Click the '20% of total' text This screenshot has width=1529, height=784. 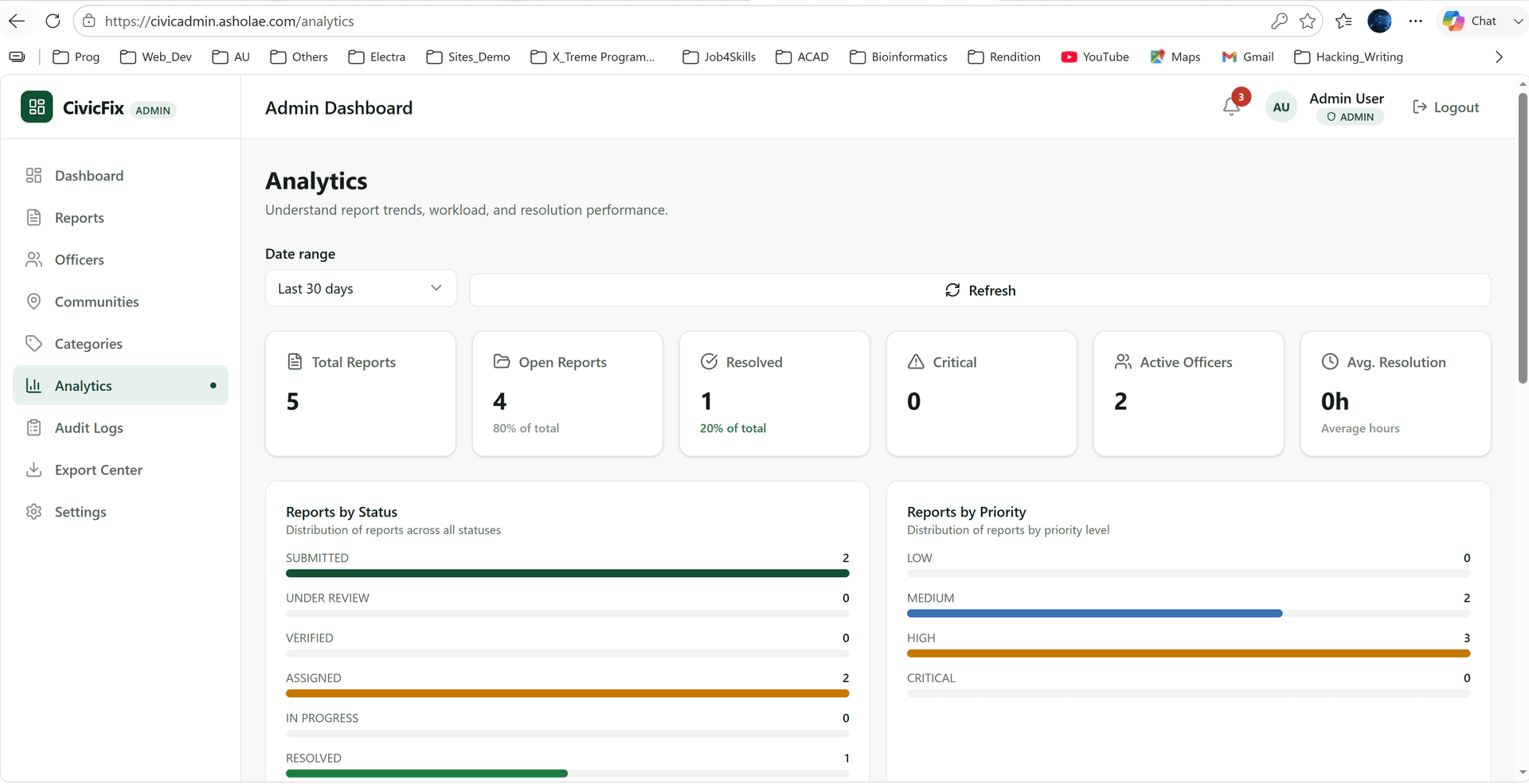[733, 428]
